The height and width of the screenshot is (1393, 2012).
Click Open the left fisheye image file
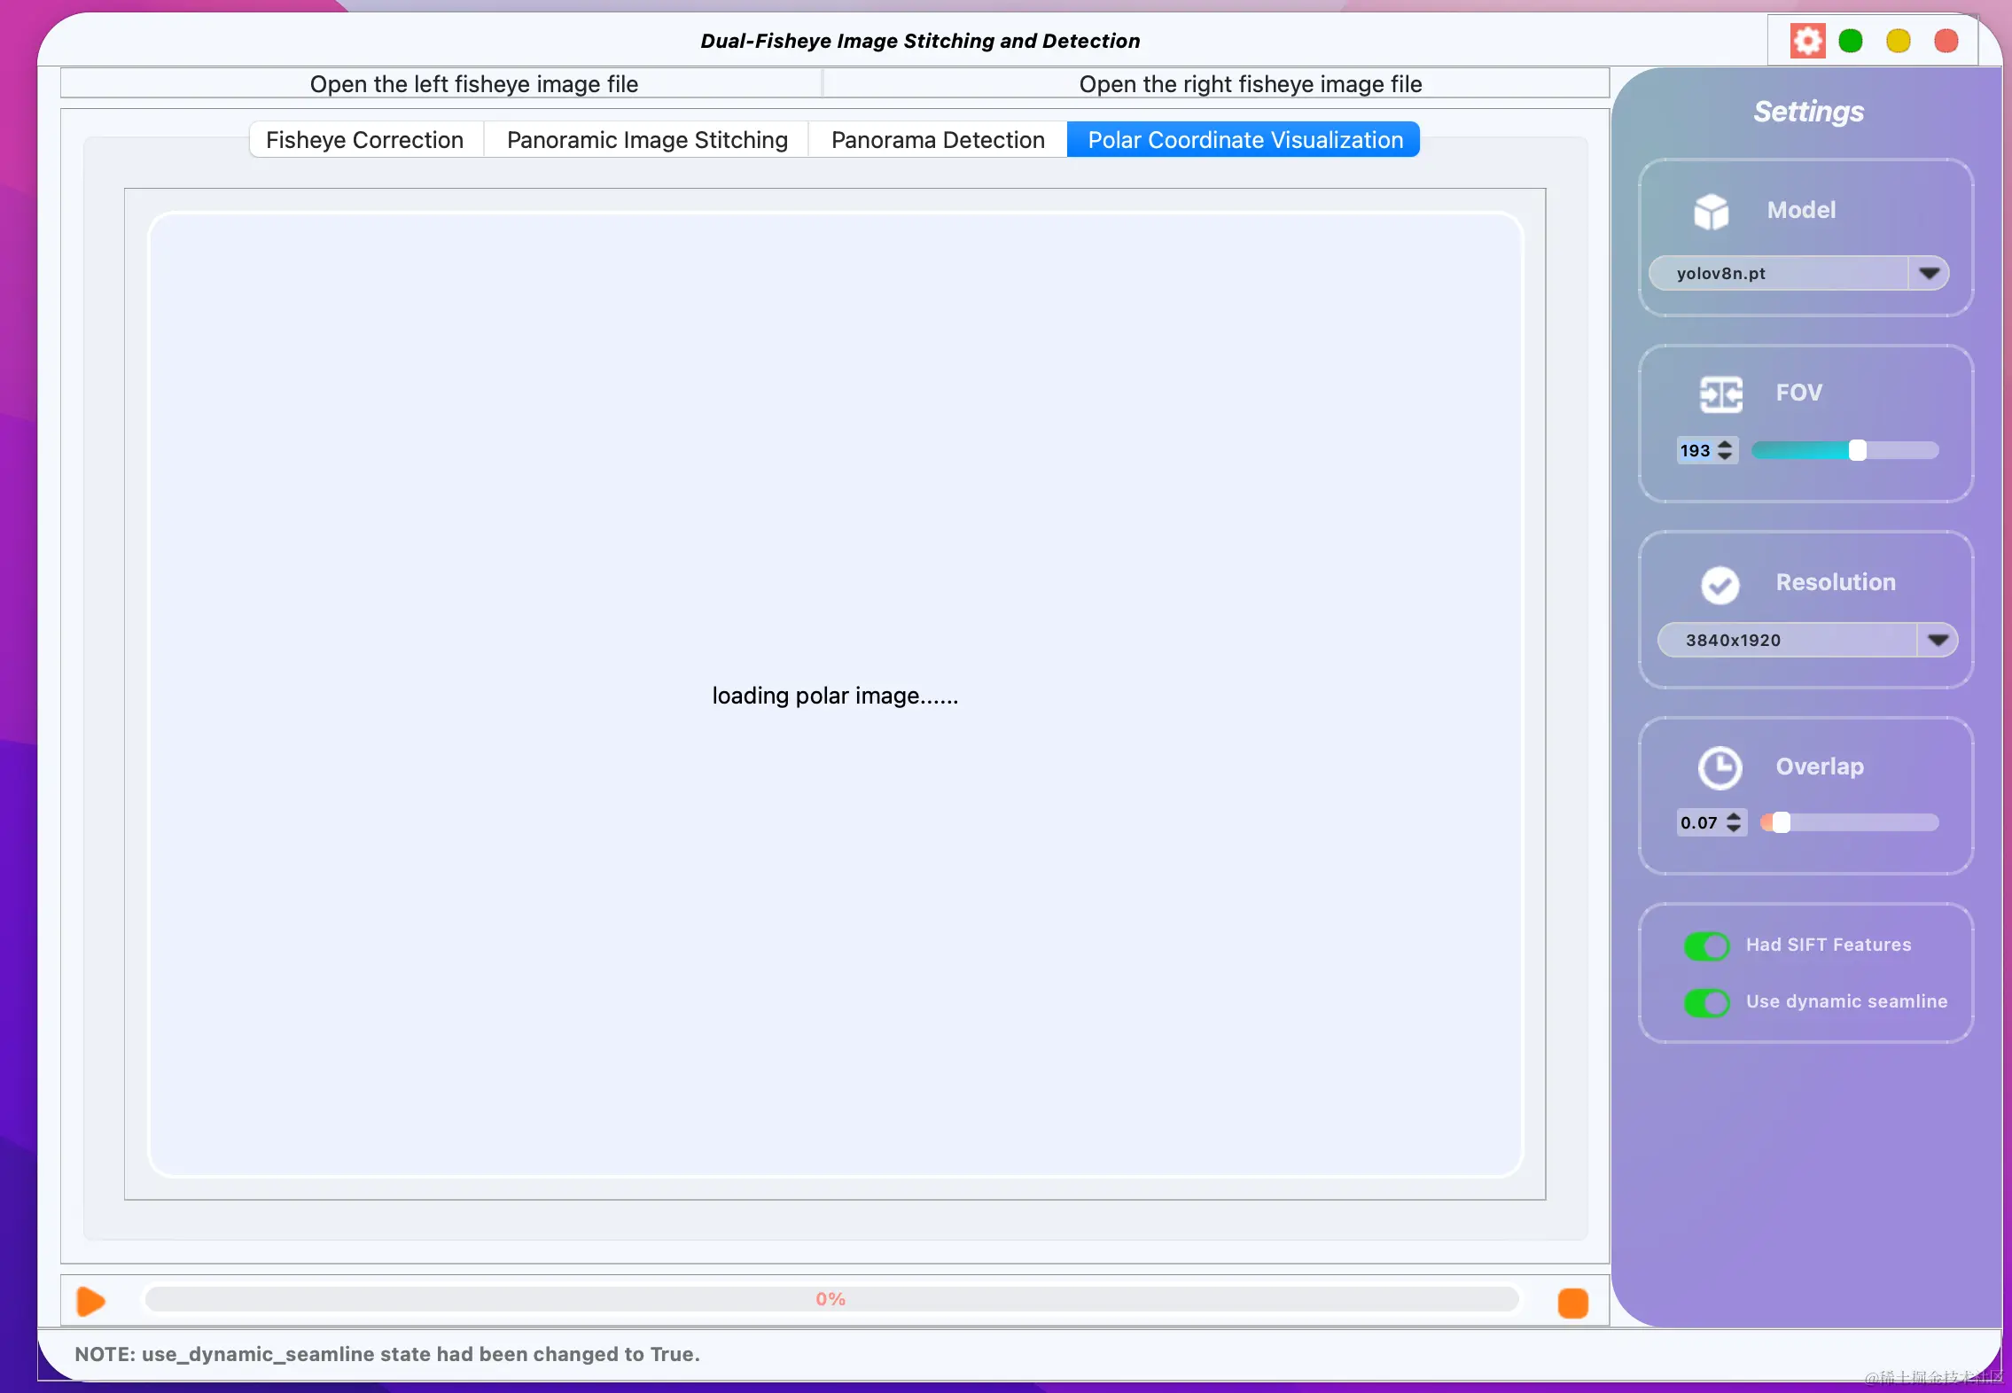[x=474, y=84]
